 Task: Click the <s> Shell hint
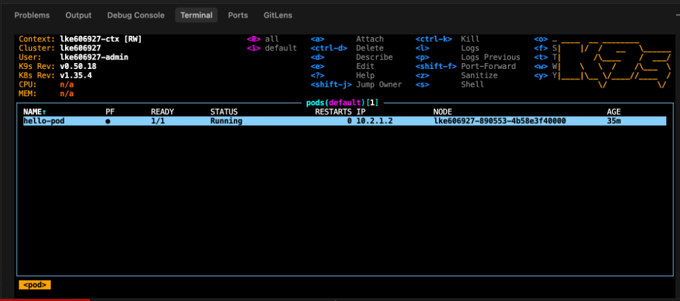coord(450,84)
